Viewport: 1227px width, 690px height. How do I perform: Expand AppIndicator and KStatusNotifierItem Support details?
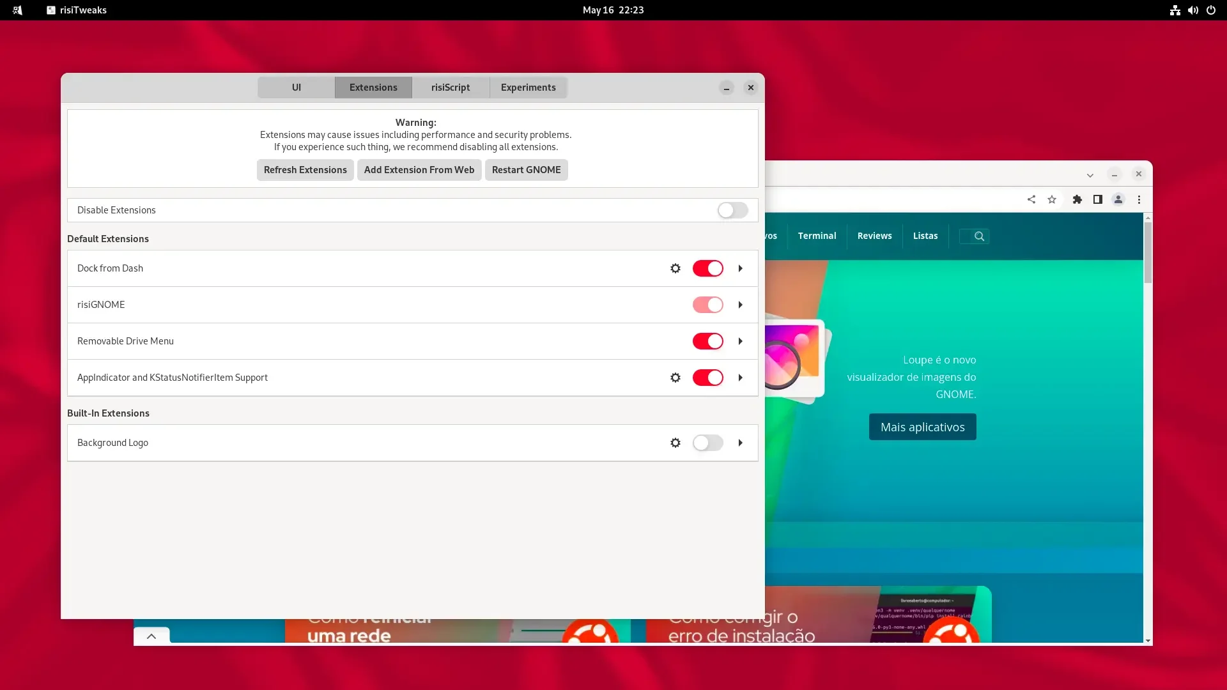point(741,378)
